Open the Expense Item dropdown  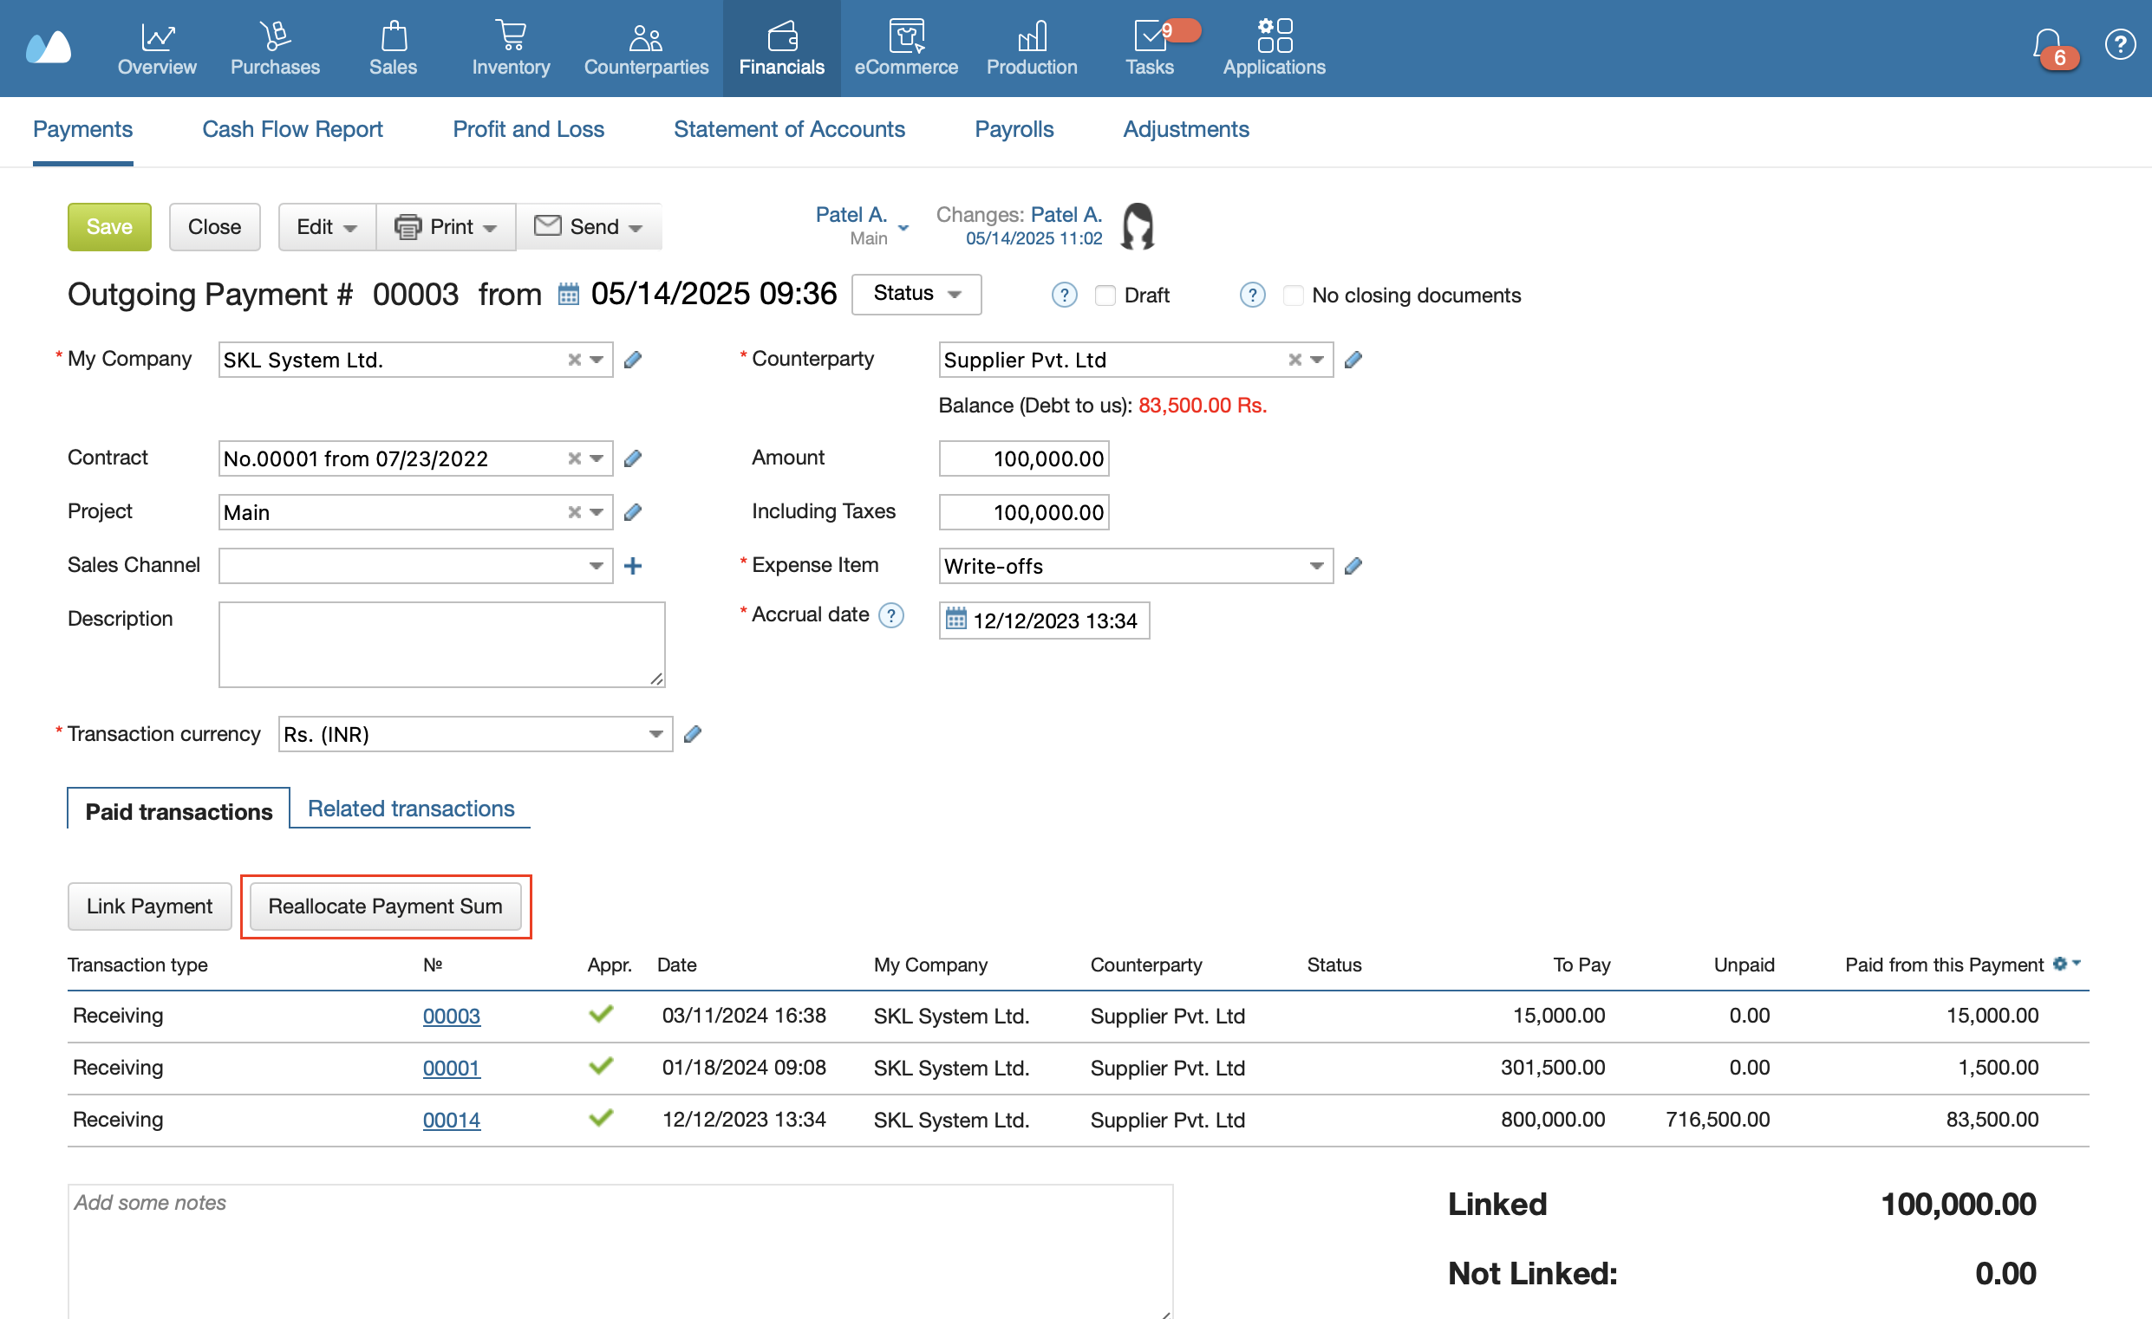(1317, 566)
